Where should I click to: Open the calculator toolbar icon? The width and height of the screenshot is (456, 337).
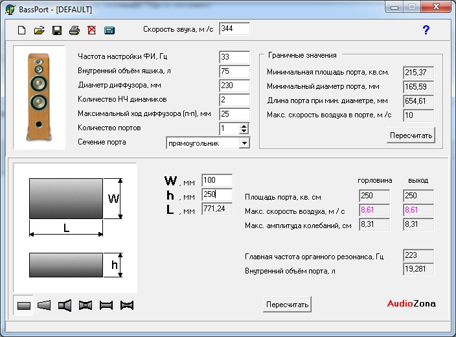[x=109, y=30]
